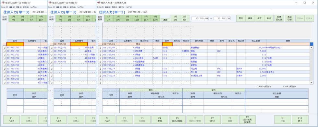This screenshot has width=318, height=127.
Task: Click the row icon for voucher 61 in the left window
Action: (5, 62)
